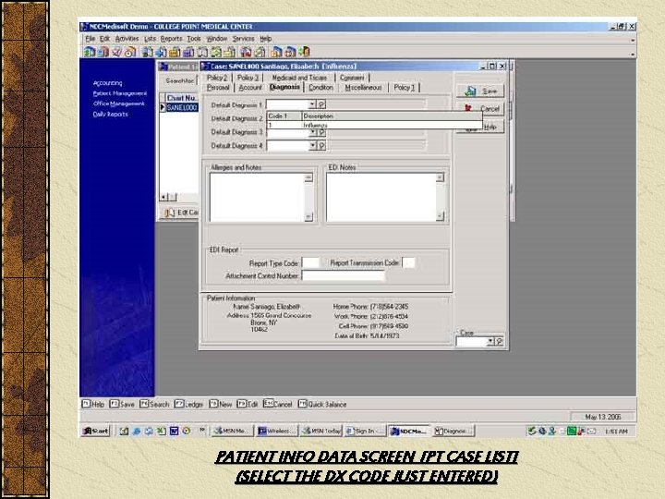Click the Cancel button in the Case window
Screen dimensions: 665x499
point(480,109)
